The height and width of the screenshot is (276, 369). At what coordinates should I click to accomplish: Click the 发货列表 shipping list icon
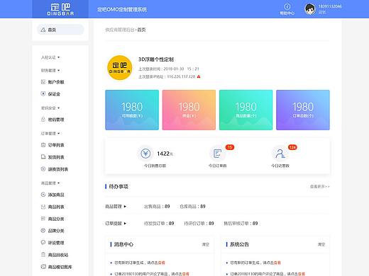point(43,157)
